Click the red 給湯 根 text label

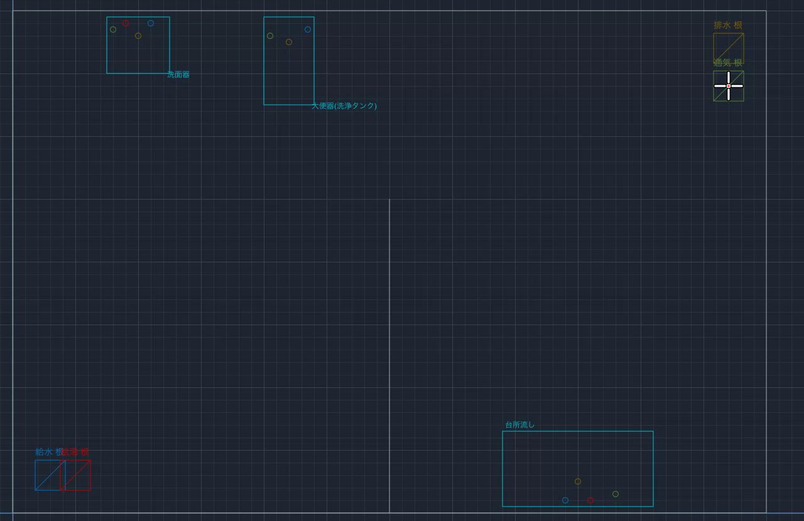(x=75, y=452)
